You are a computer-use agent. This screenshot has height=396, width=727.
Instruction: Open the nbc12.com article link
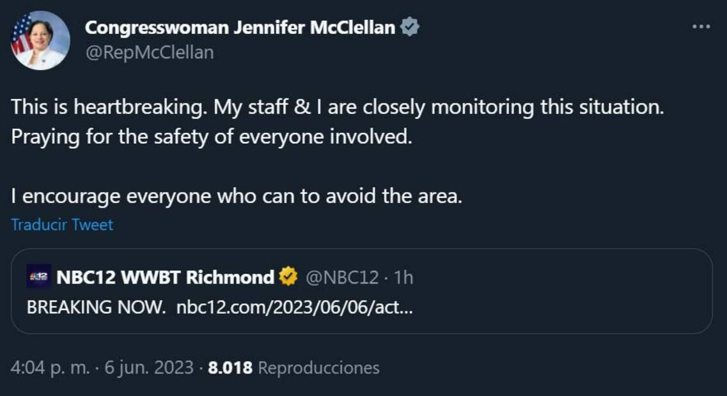coord(294,307)
